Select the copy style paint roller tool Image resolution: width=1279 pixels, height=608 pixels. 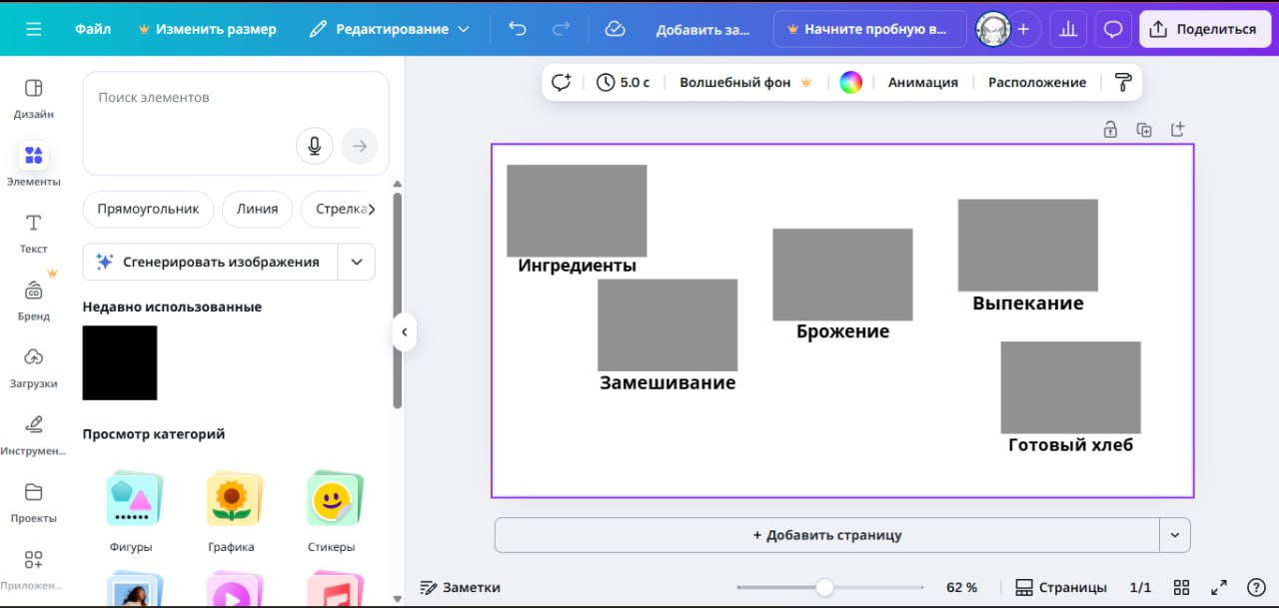(x=1124, y=82)
